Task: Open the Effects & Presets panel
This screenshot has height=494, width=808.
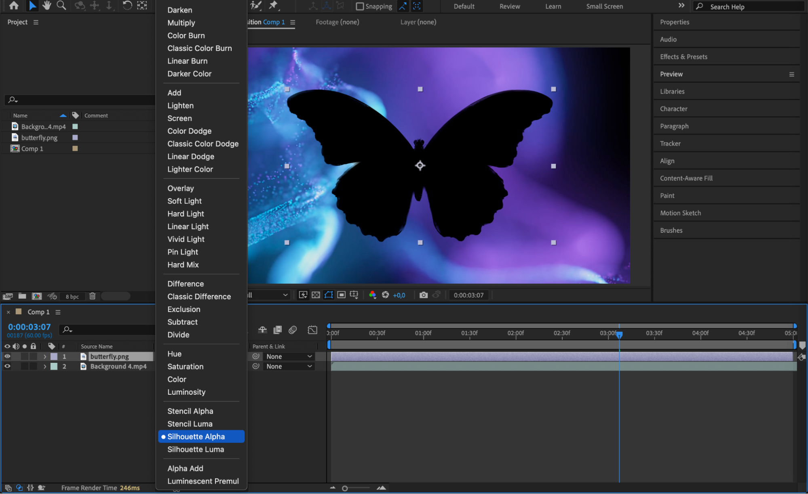Action: click(684, 57)
